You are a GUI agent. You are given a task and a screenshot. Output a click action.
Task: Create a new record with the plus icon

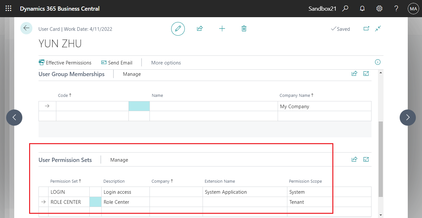pyautogui.click(x=222, y=29)
